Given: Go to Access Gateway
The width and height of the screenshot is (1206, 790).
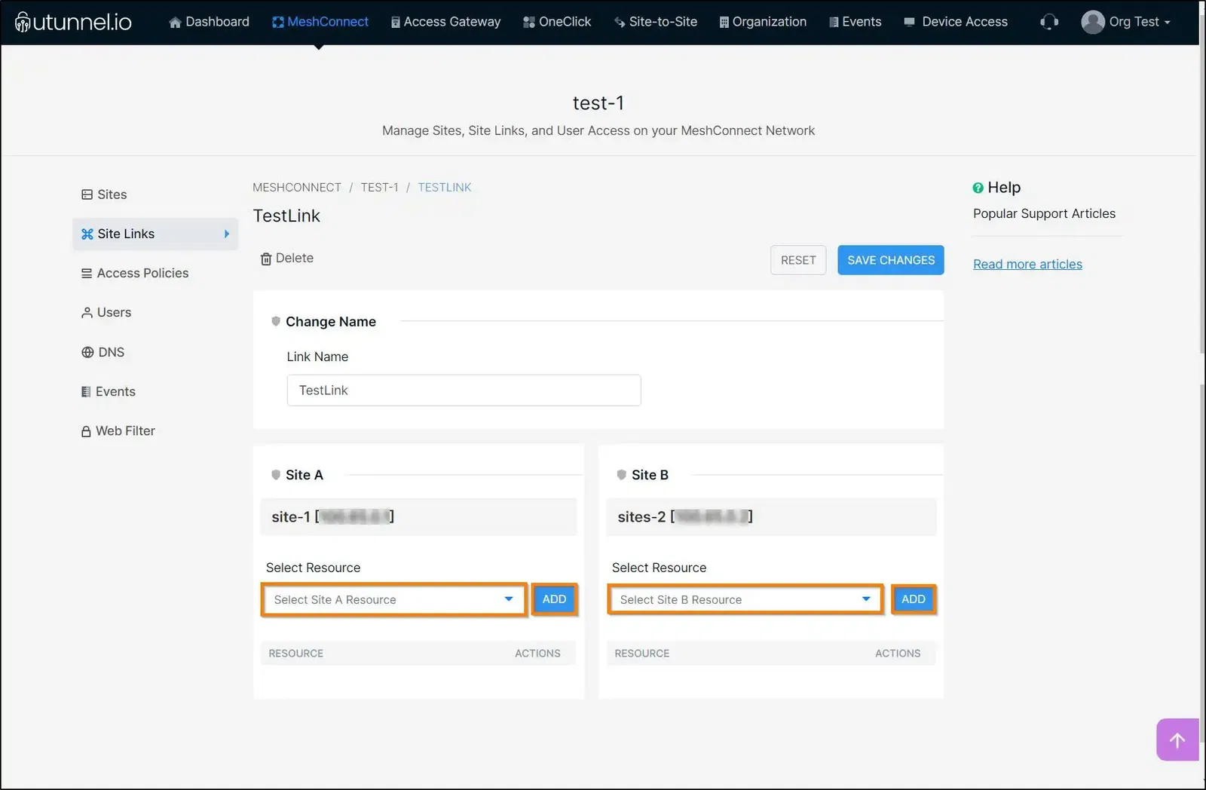Looking at the screenshot, I should pos(445,22).
